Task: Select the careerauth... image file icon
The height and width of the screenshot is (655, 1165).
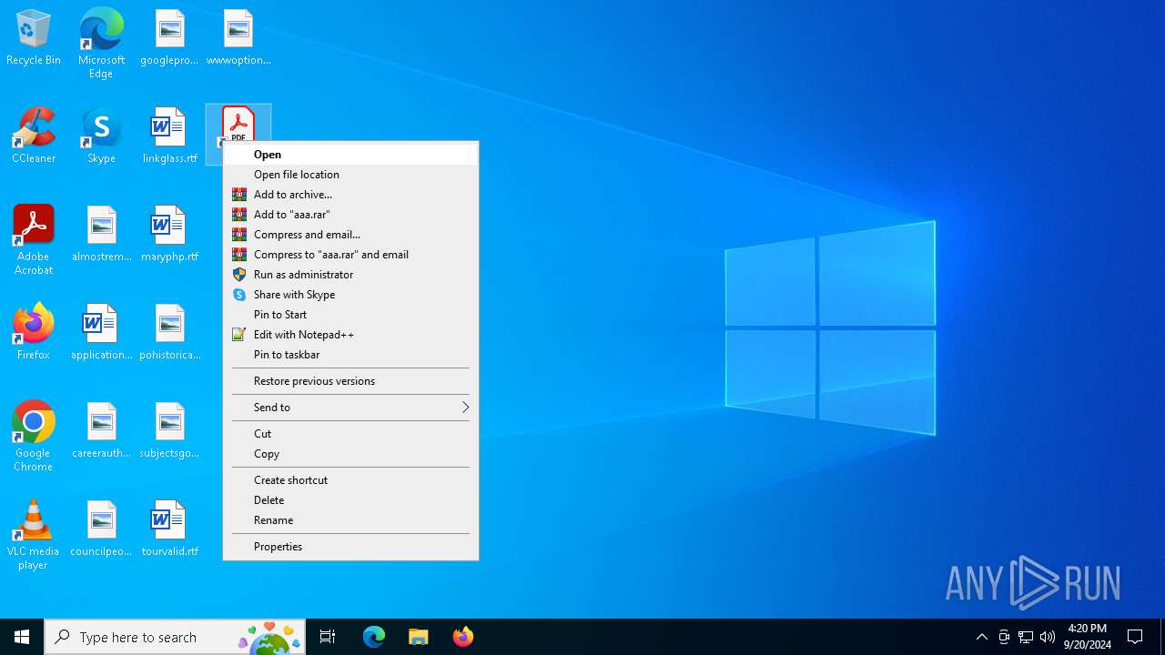Action: [x=101, y=431]
